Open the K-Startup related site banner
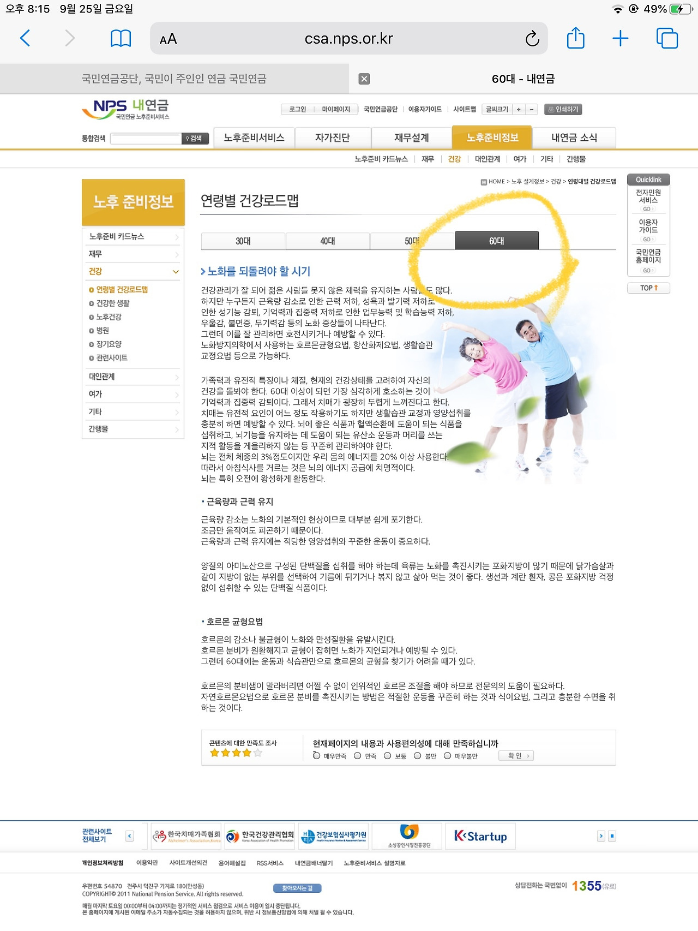This screenshot has height=931, width=698. pyautogui.click(x=480, y=836)
